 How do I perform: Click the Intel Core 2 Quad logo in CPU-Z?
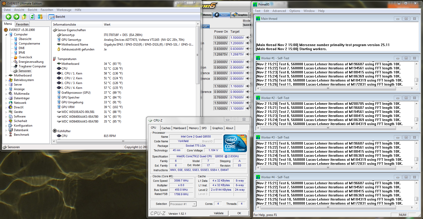point(235,143)
